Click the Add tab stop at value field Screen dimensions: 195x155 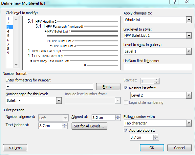point(141,137)
